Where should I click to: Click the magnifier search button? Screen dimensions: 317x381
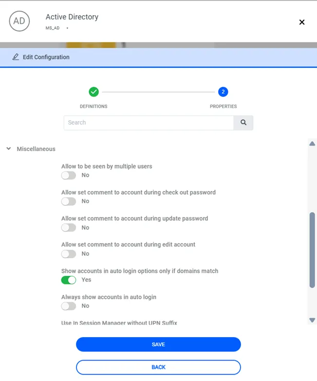coord(243,123)
